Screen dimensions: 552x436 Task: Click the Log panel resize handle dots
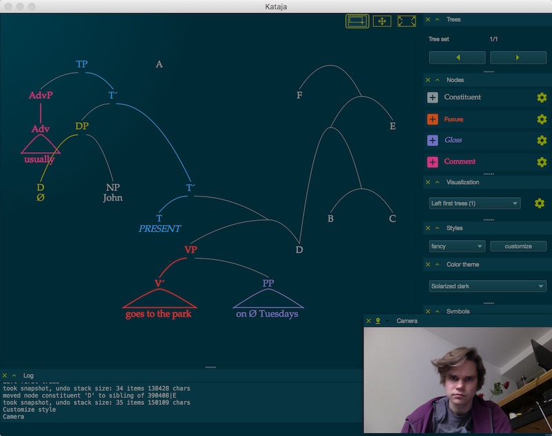pyautogui.click(x=210, y=368)
